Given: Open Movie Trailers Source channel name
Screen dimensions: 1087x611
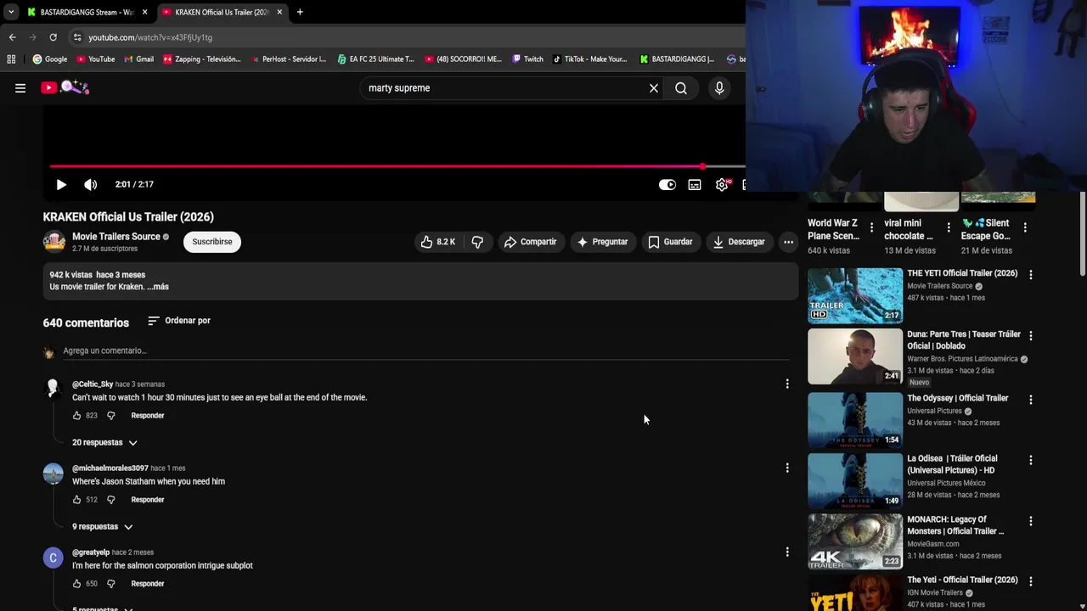Looking at the screenshot, I should (116, 237).
